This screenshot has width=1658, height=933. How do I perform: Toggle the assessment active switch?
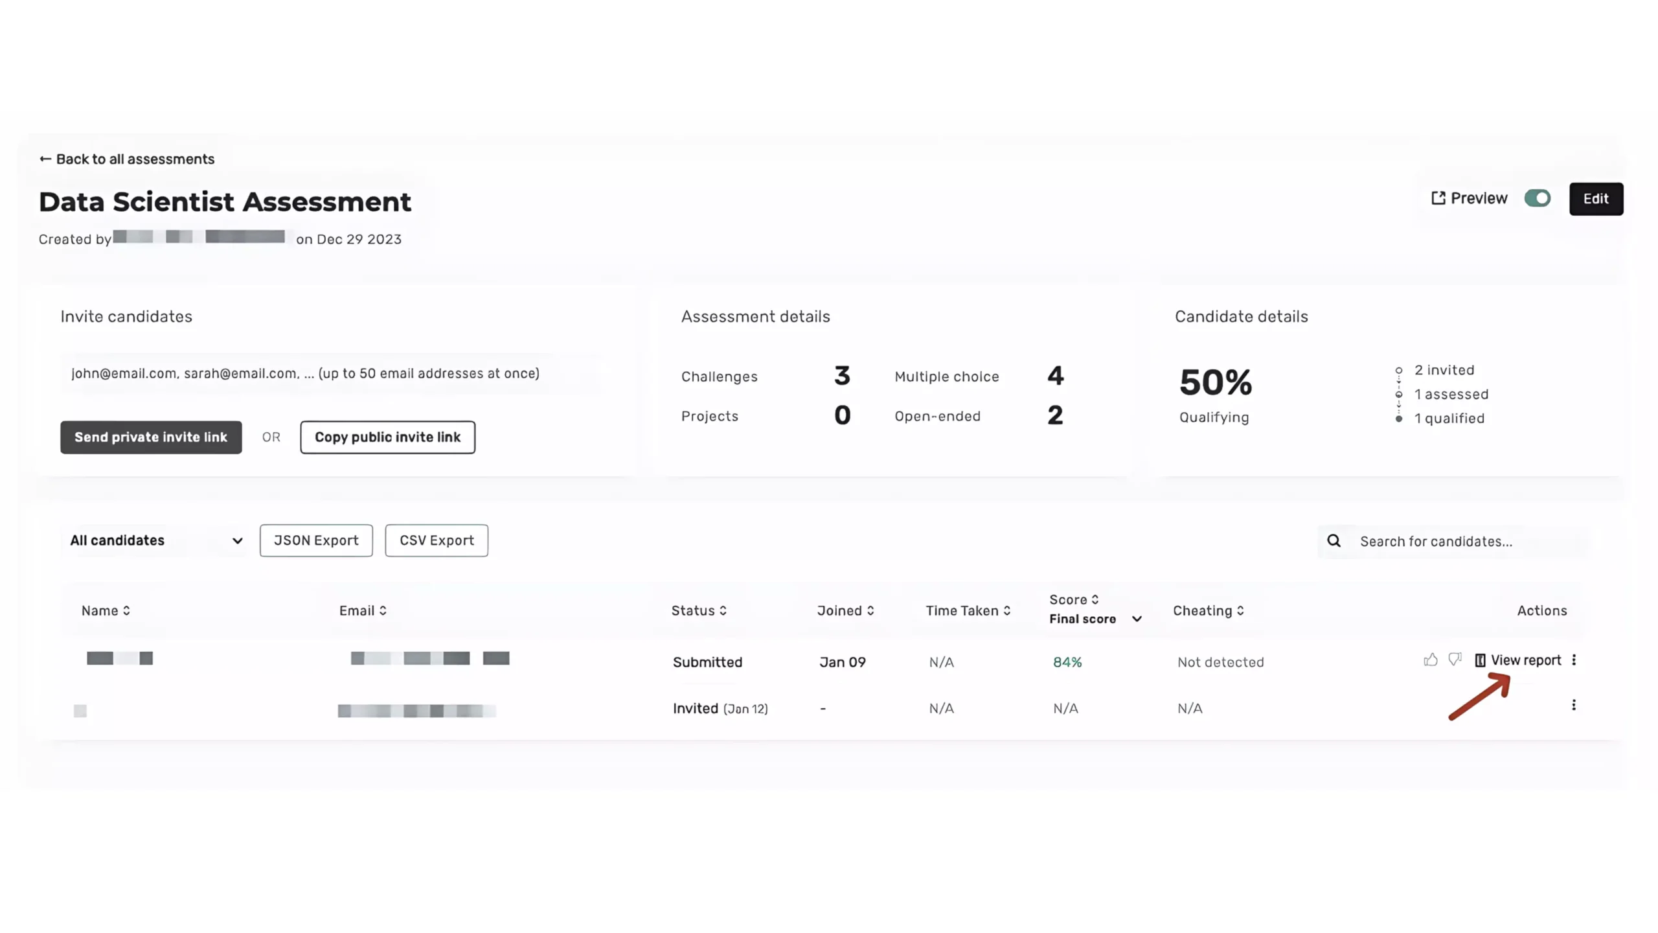pyautogui.click(x=1537, y=198)
